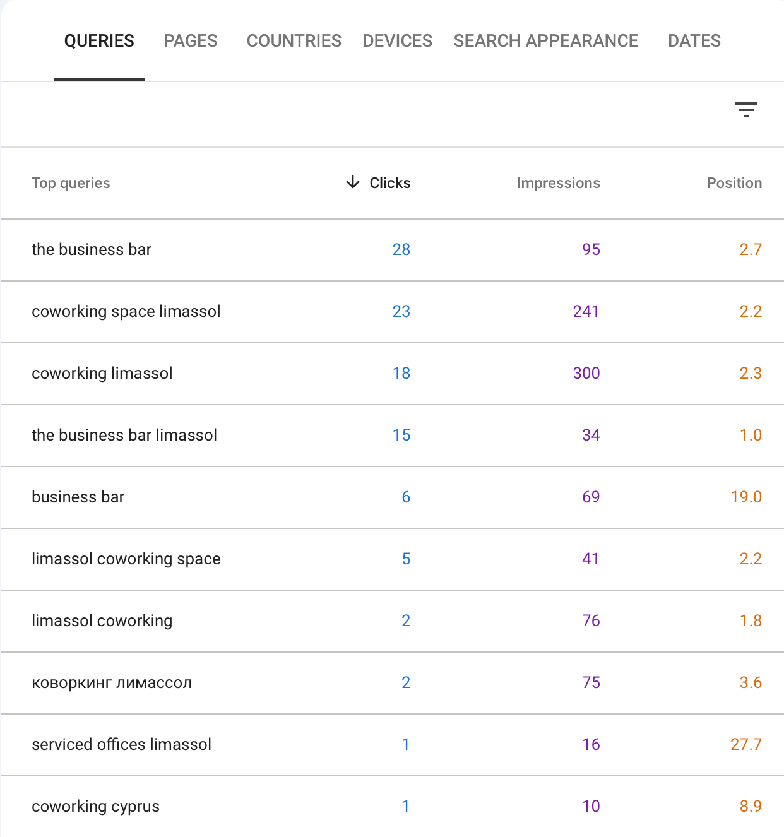Switch to the PAGES tab
784x837 pixels.
tap(190, 40)
